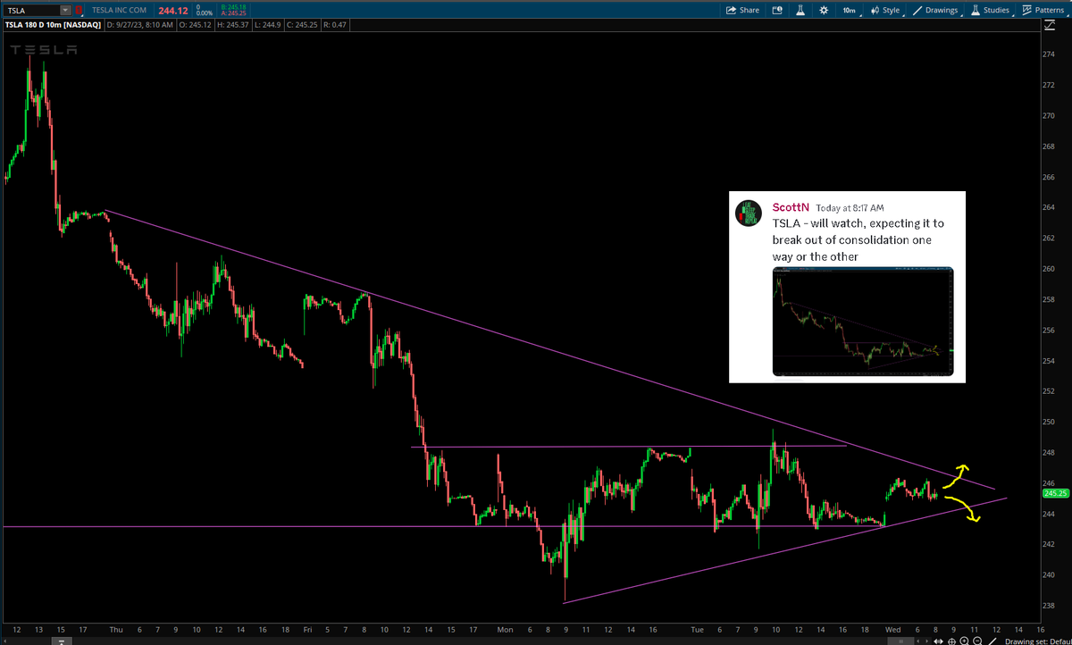Screen dimensions: 1072x645
Task: Click the crosshair cursor icon
Action: click(951, 641)
